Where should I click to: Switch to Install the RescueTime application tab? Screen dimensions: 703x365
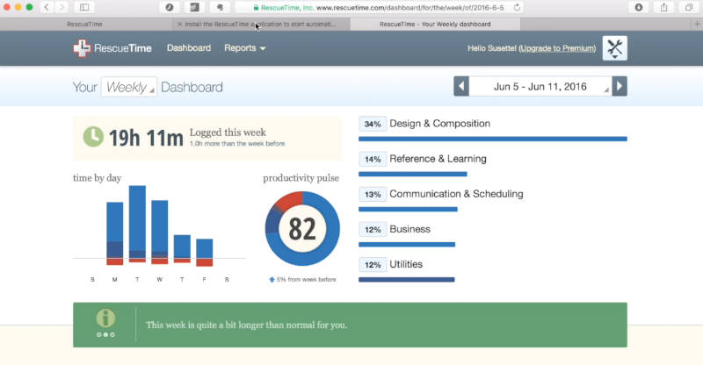pos(261,25)
